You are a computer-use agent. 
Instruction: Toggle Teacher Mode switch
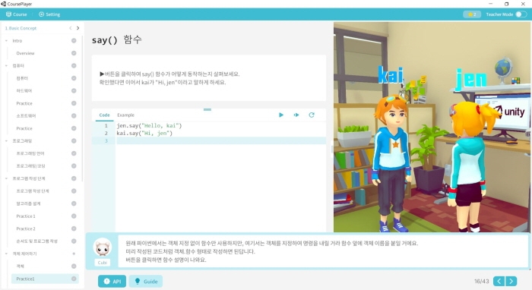pyautogui.click(x=521, y=14)
